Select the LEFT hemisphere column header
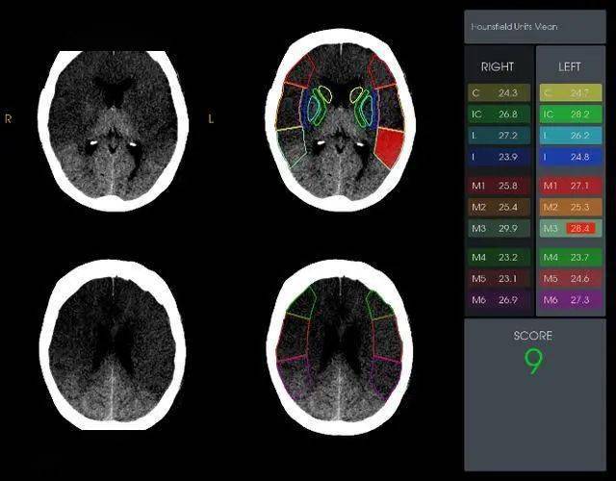Viewport: 616px width, 481px height. pos(571,67)
